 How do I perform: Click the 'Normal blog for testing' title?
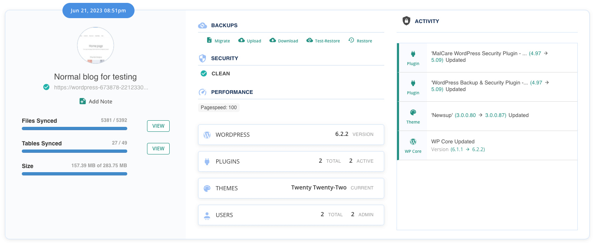pos(96,77)
